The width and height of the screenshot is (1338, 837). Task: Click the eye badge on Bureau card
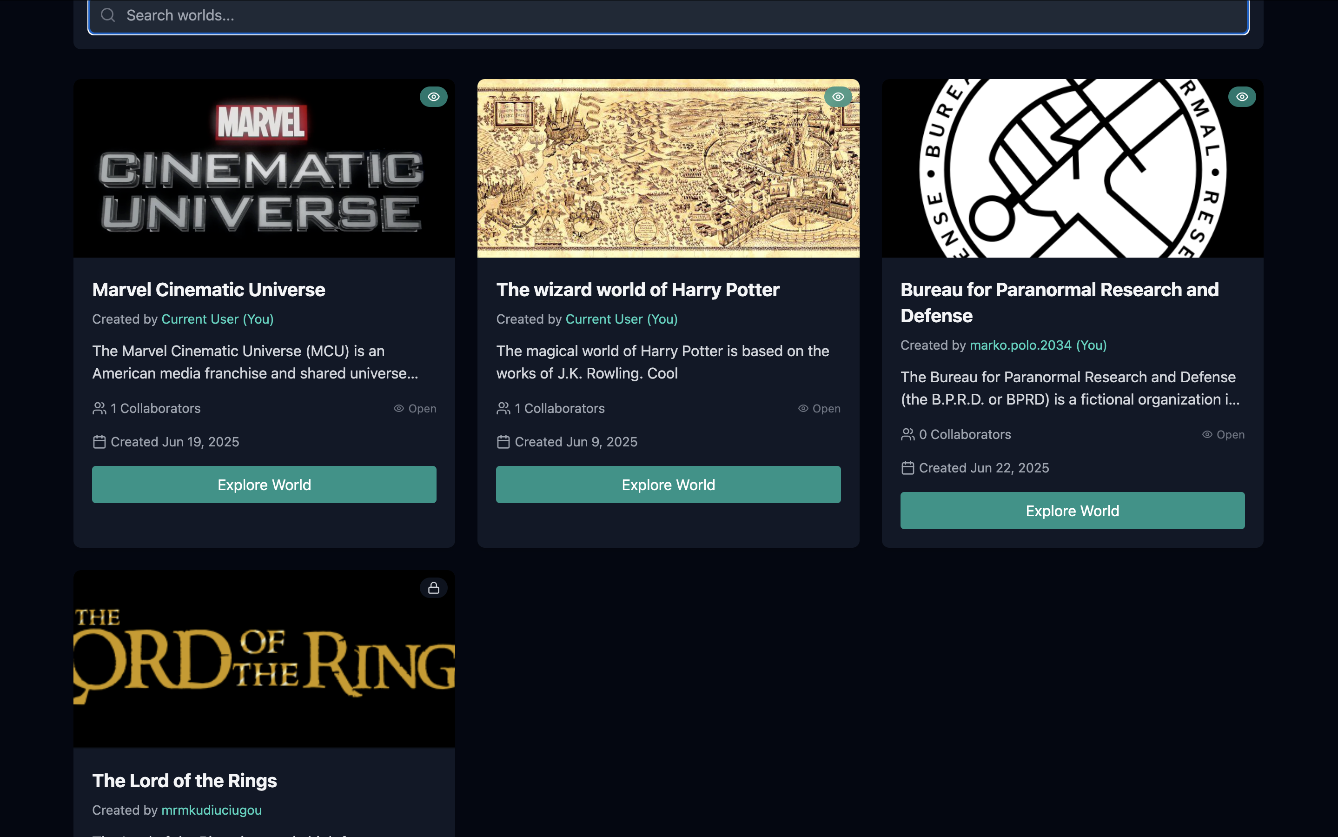click(x=1242, y=97)
